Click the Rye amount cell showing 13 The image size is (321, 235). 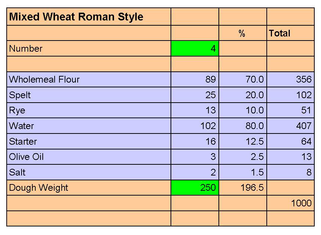pos(195,110)
